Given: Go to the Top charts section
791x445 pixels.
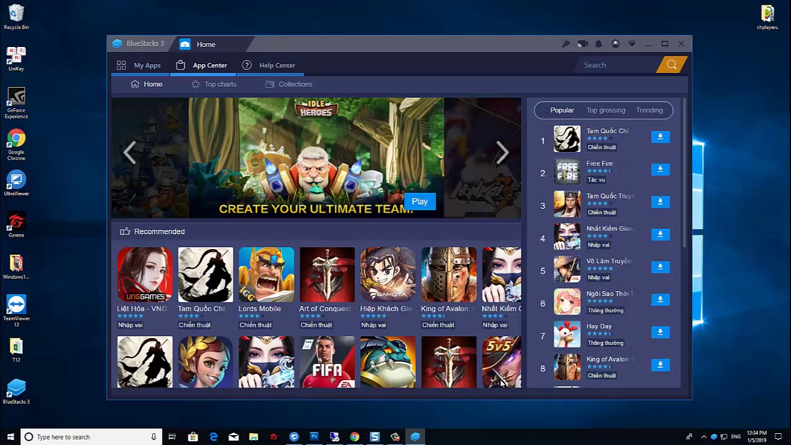Looking at the screenshot, I should [214, 84].
